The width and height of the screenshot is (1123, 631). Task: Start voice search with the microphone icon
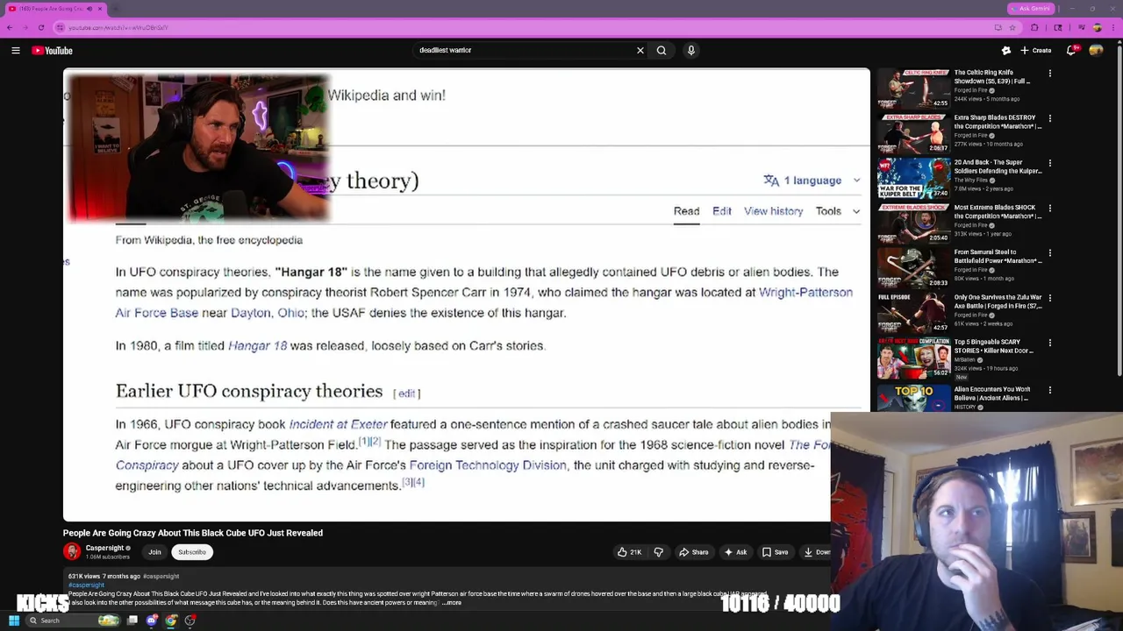(691, 51)
